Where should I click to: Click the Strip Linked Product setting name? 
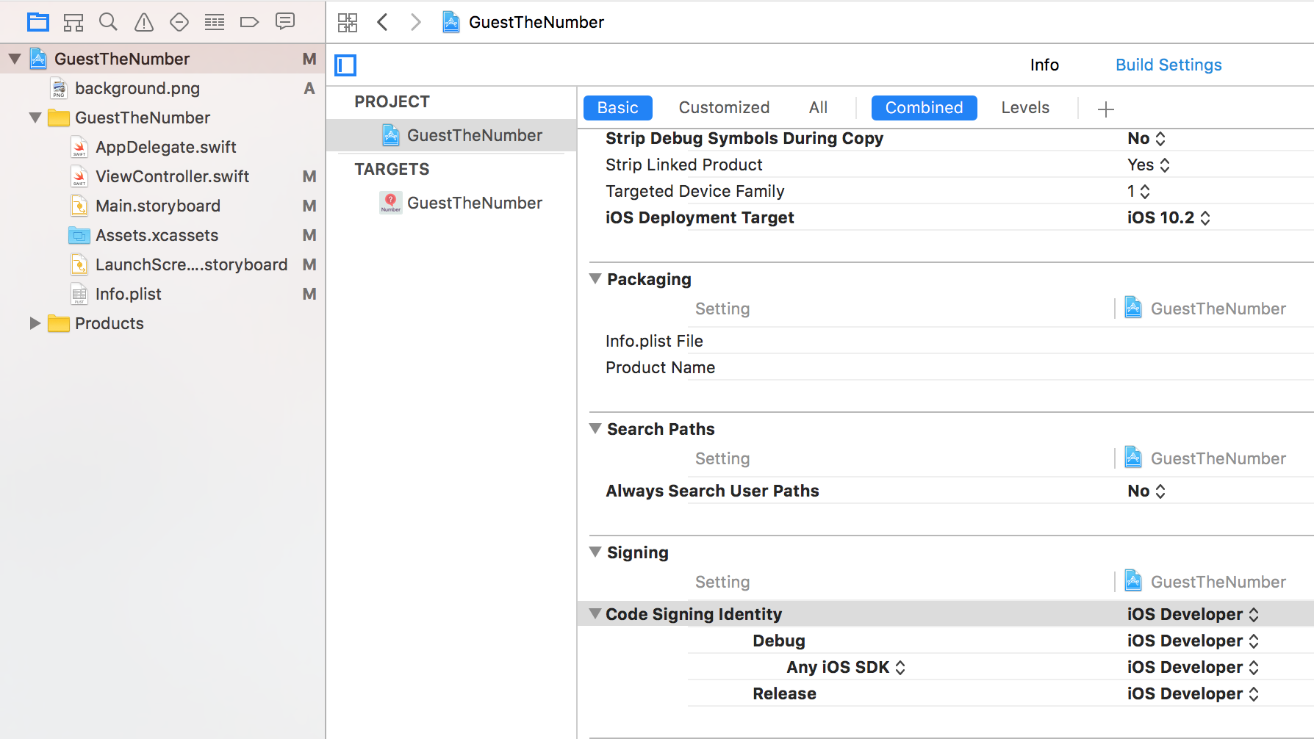coord(683,165)
